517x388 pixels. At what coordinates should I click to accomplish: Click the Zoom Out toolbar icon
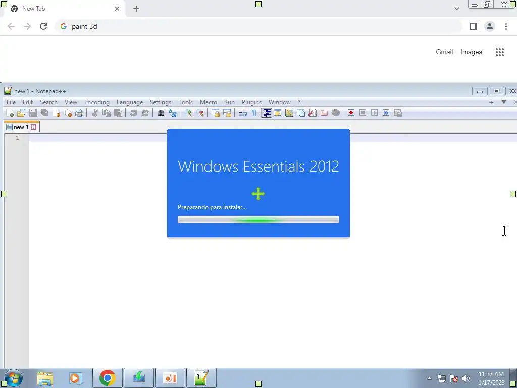[x=200, y=113]
